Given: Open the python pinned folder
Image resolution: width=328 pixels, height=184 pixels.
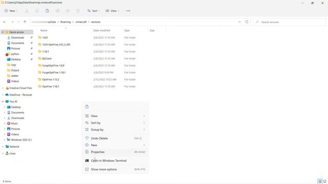Looking at the screenshot, I should (15, 54).
